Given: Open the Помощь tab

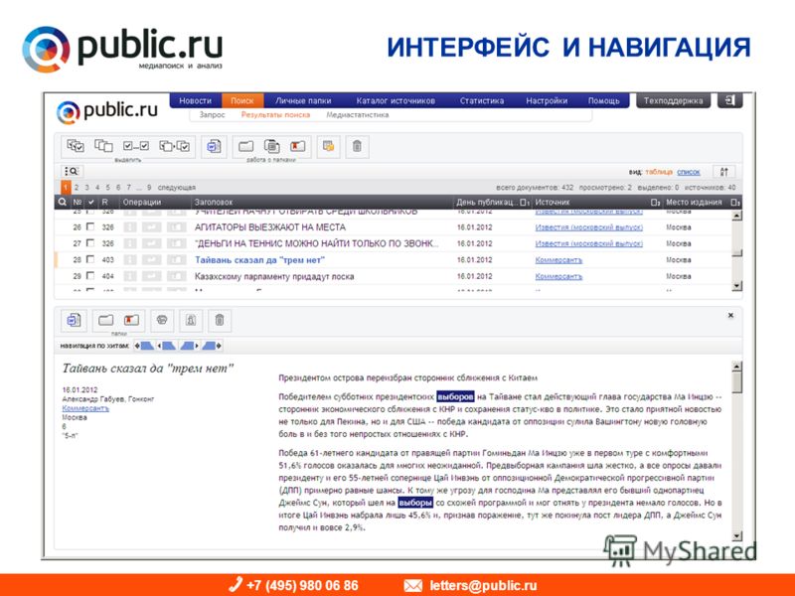Looking at the screenshot, I should [603, 100].
